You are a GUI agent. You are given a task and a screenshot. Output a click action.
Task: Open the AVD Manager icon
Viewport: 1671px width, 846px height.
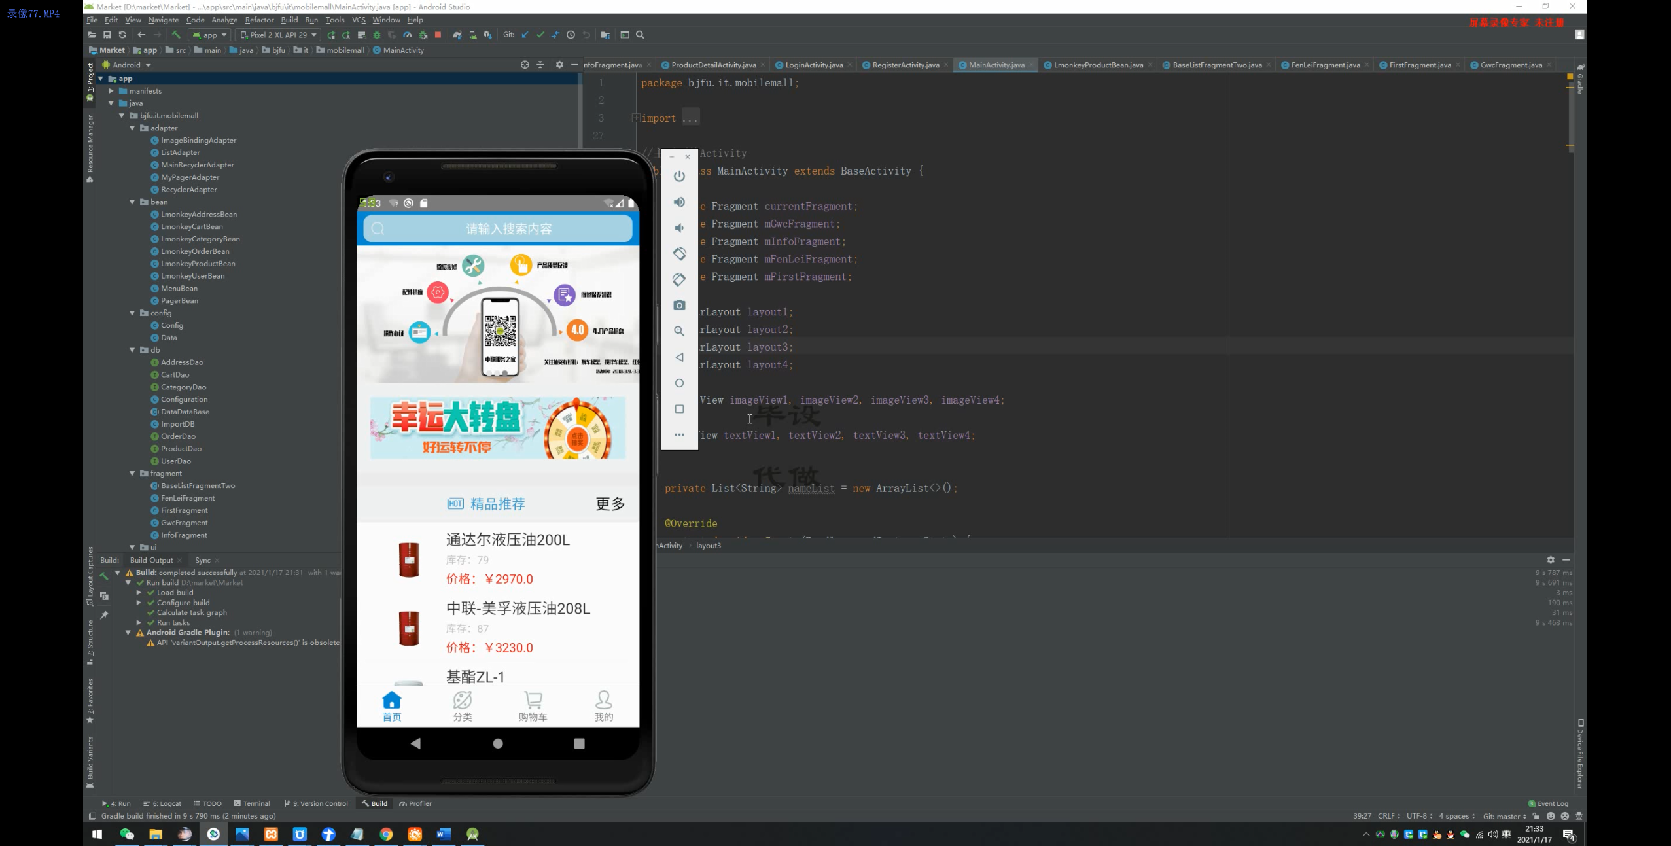[472, 35]
